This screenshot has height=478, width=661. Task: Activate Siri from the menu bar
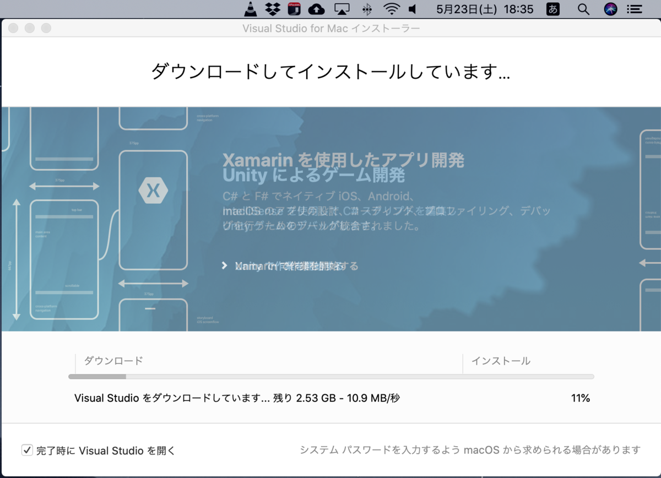610,9
